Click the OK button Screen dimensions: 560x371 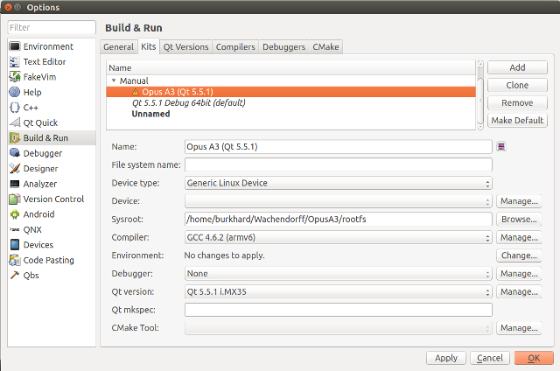(534, 358)
